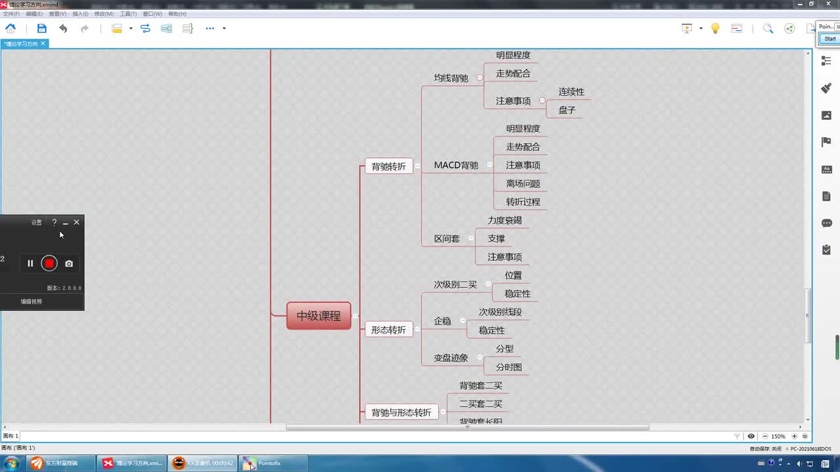Collapse the 次级别二买 branch
840x472 pixels.
(x=488, y=284)
